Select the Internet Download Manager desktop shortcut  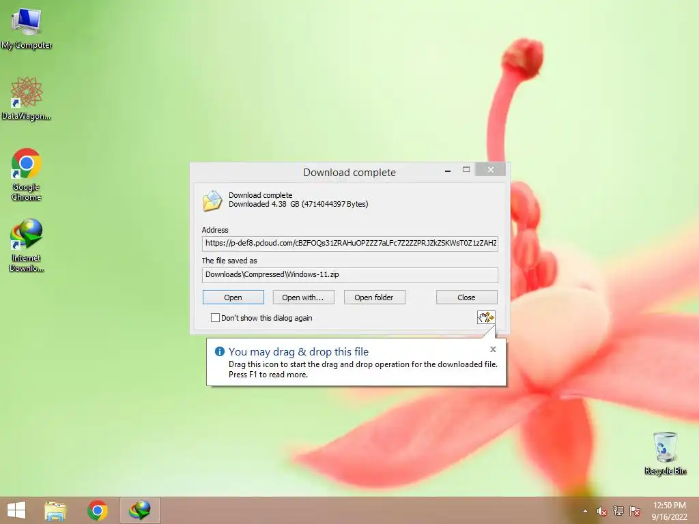pos(27,245)
